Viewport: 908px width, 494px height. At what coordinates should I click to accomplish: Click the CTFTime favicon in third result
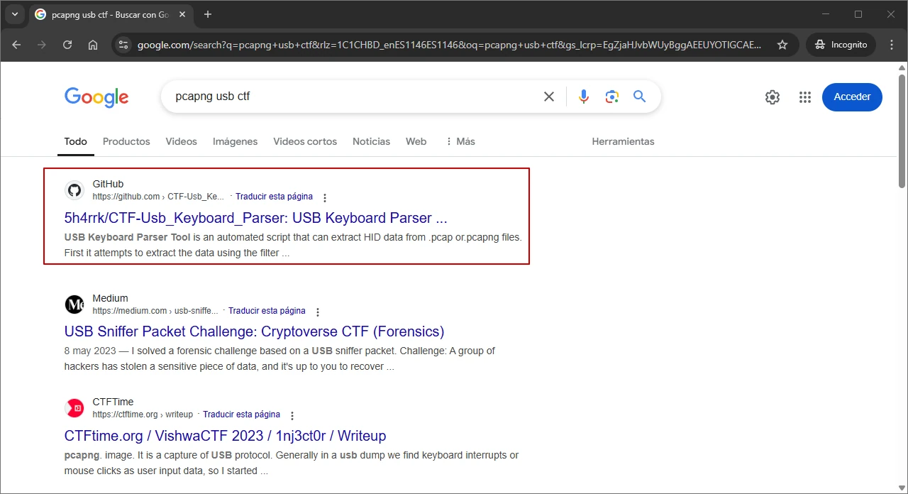click(x=74, y=408)
